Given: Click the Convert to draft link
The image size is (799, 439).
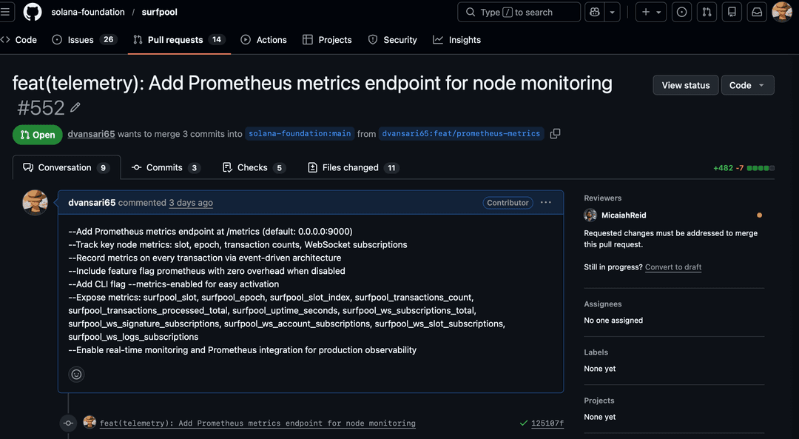Looking at the screenshot, I should pos(673,267).
